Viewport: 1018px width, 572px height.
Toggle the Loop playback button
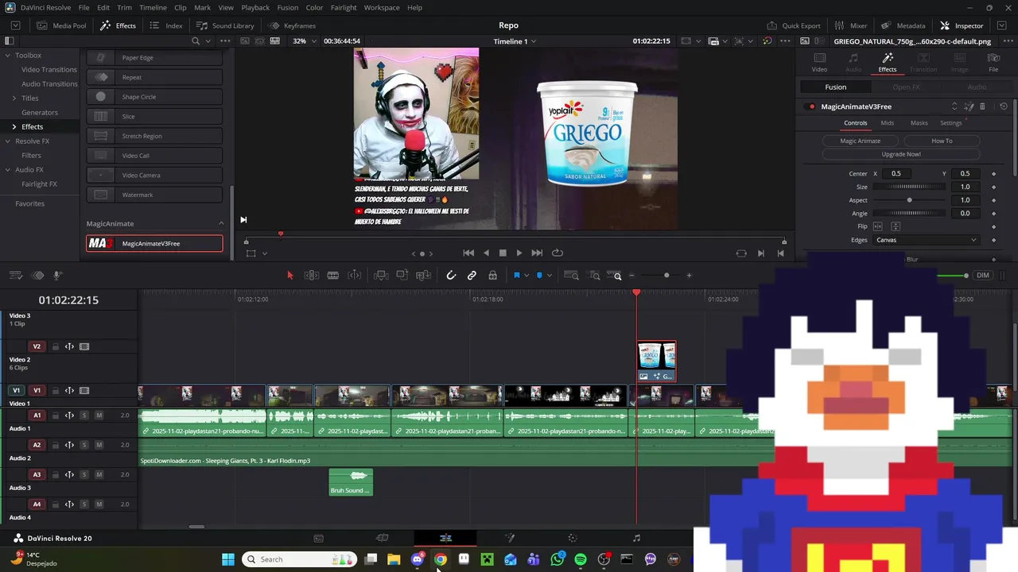[x=558, y=253]
